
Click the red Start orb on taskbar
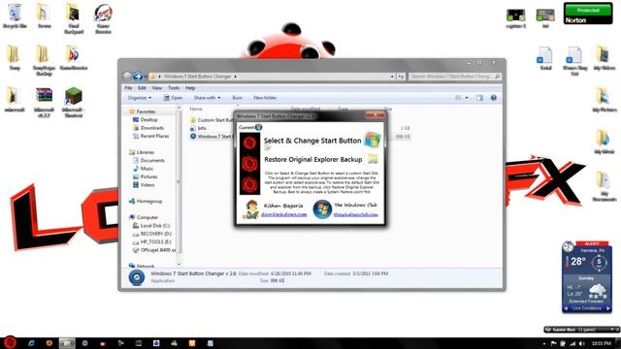click(x=10, y=342)
